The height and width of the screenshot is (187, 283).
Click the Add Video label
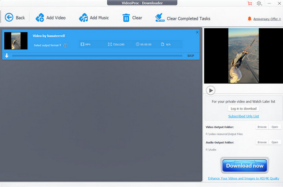click(x=56, y=18)
